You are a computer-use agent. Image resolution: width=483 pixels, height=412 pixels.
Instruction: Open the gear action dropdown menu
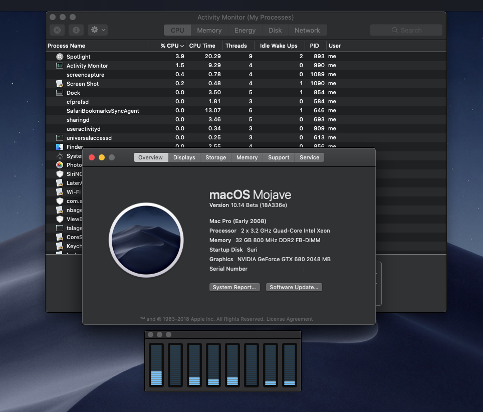tap(98, 30)
